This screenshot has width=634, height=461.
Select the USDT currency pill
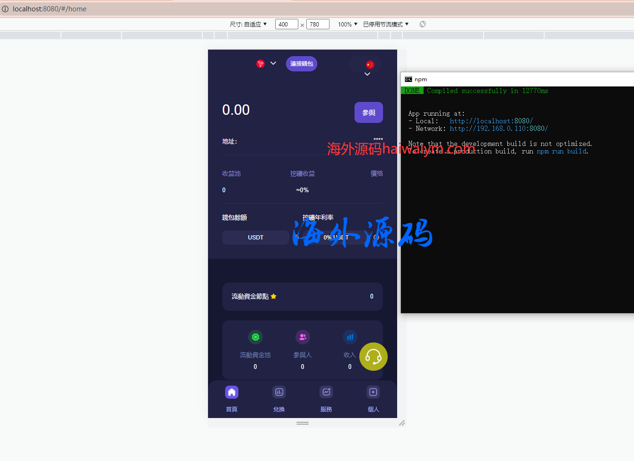click(255, 237)
